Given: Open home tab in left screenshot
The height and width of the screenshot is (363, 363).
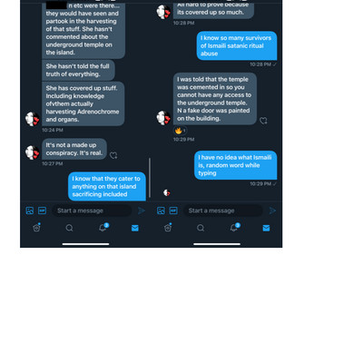Looking at the screenshot, I should 36,228.
